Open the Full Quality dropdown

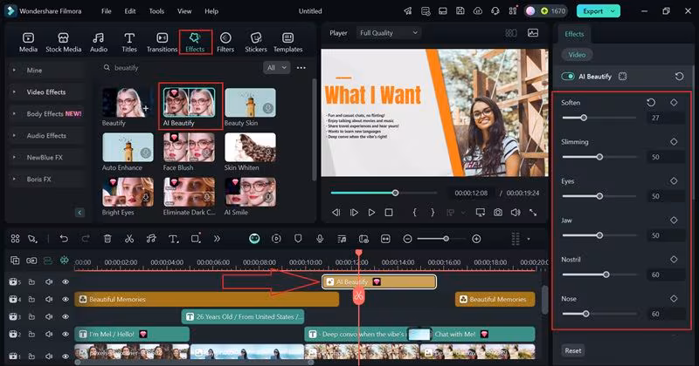click(x=388, y=33)
